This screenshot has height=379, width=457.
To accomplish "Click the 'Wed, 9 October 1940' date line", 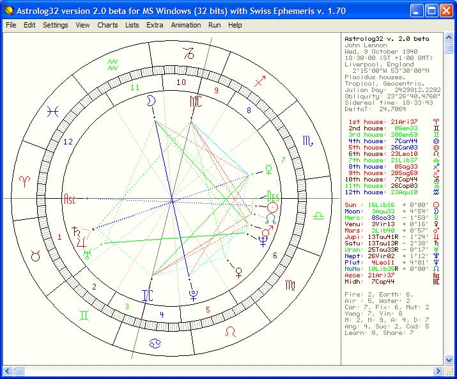I will click(381, 52).
